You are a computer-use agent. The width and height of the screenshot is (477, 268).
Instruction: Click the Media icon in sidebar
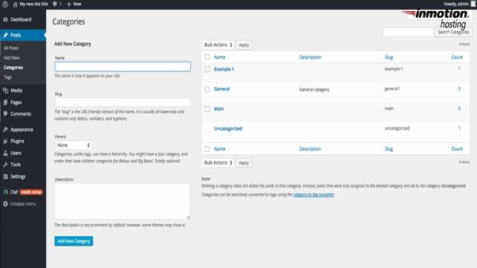(x=5, y=91)
